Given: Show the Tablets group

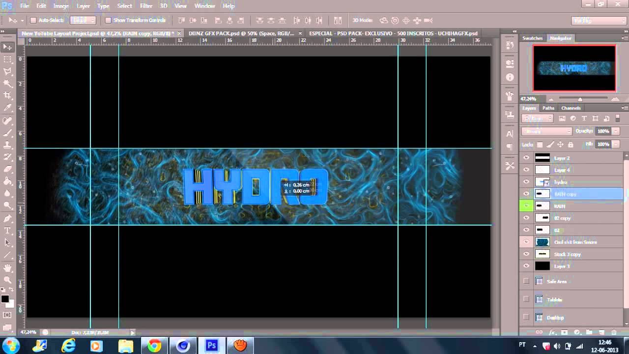Looking at the screenshot, I should coord(526,299).
